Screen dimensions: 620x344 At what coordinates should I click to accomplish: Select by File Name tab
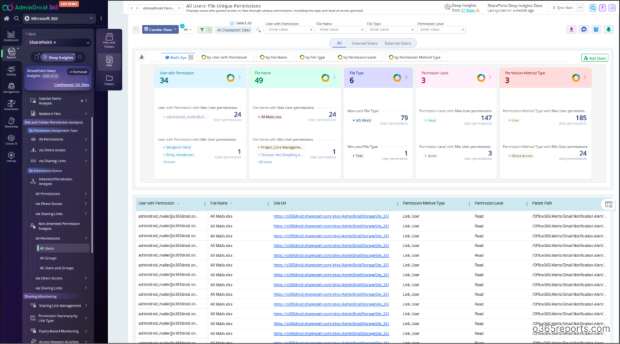pyautogui.click(x=274, y=57)
